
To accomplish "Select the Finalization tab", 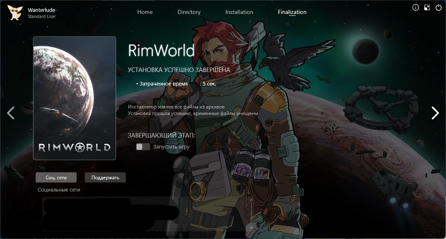I will point(292,12).
